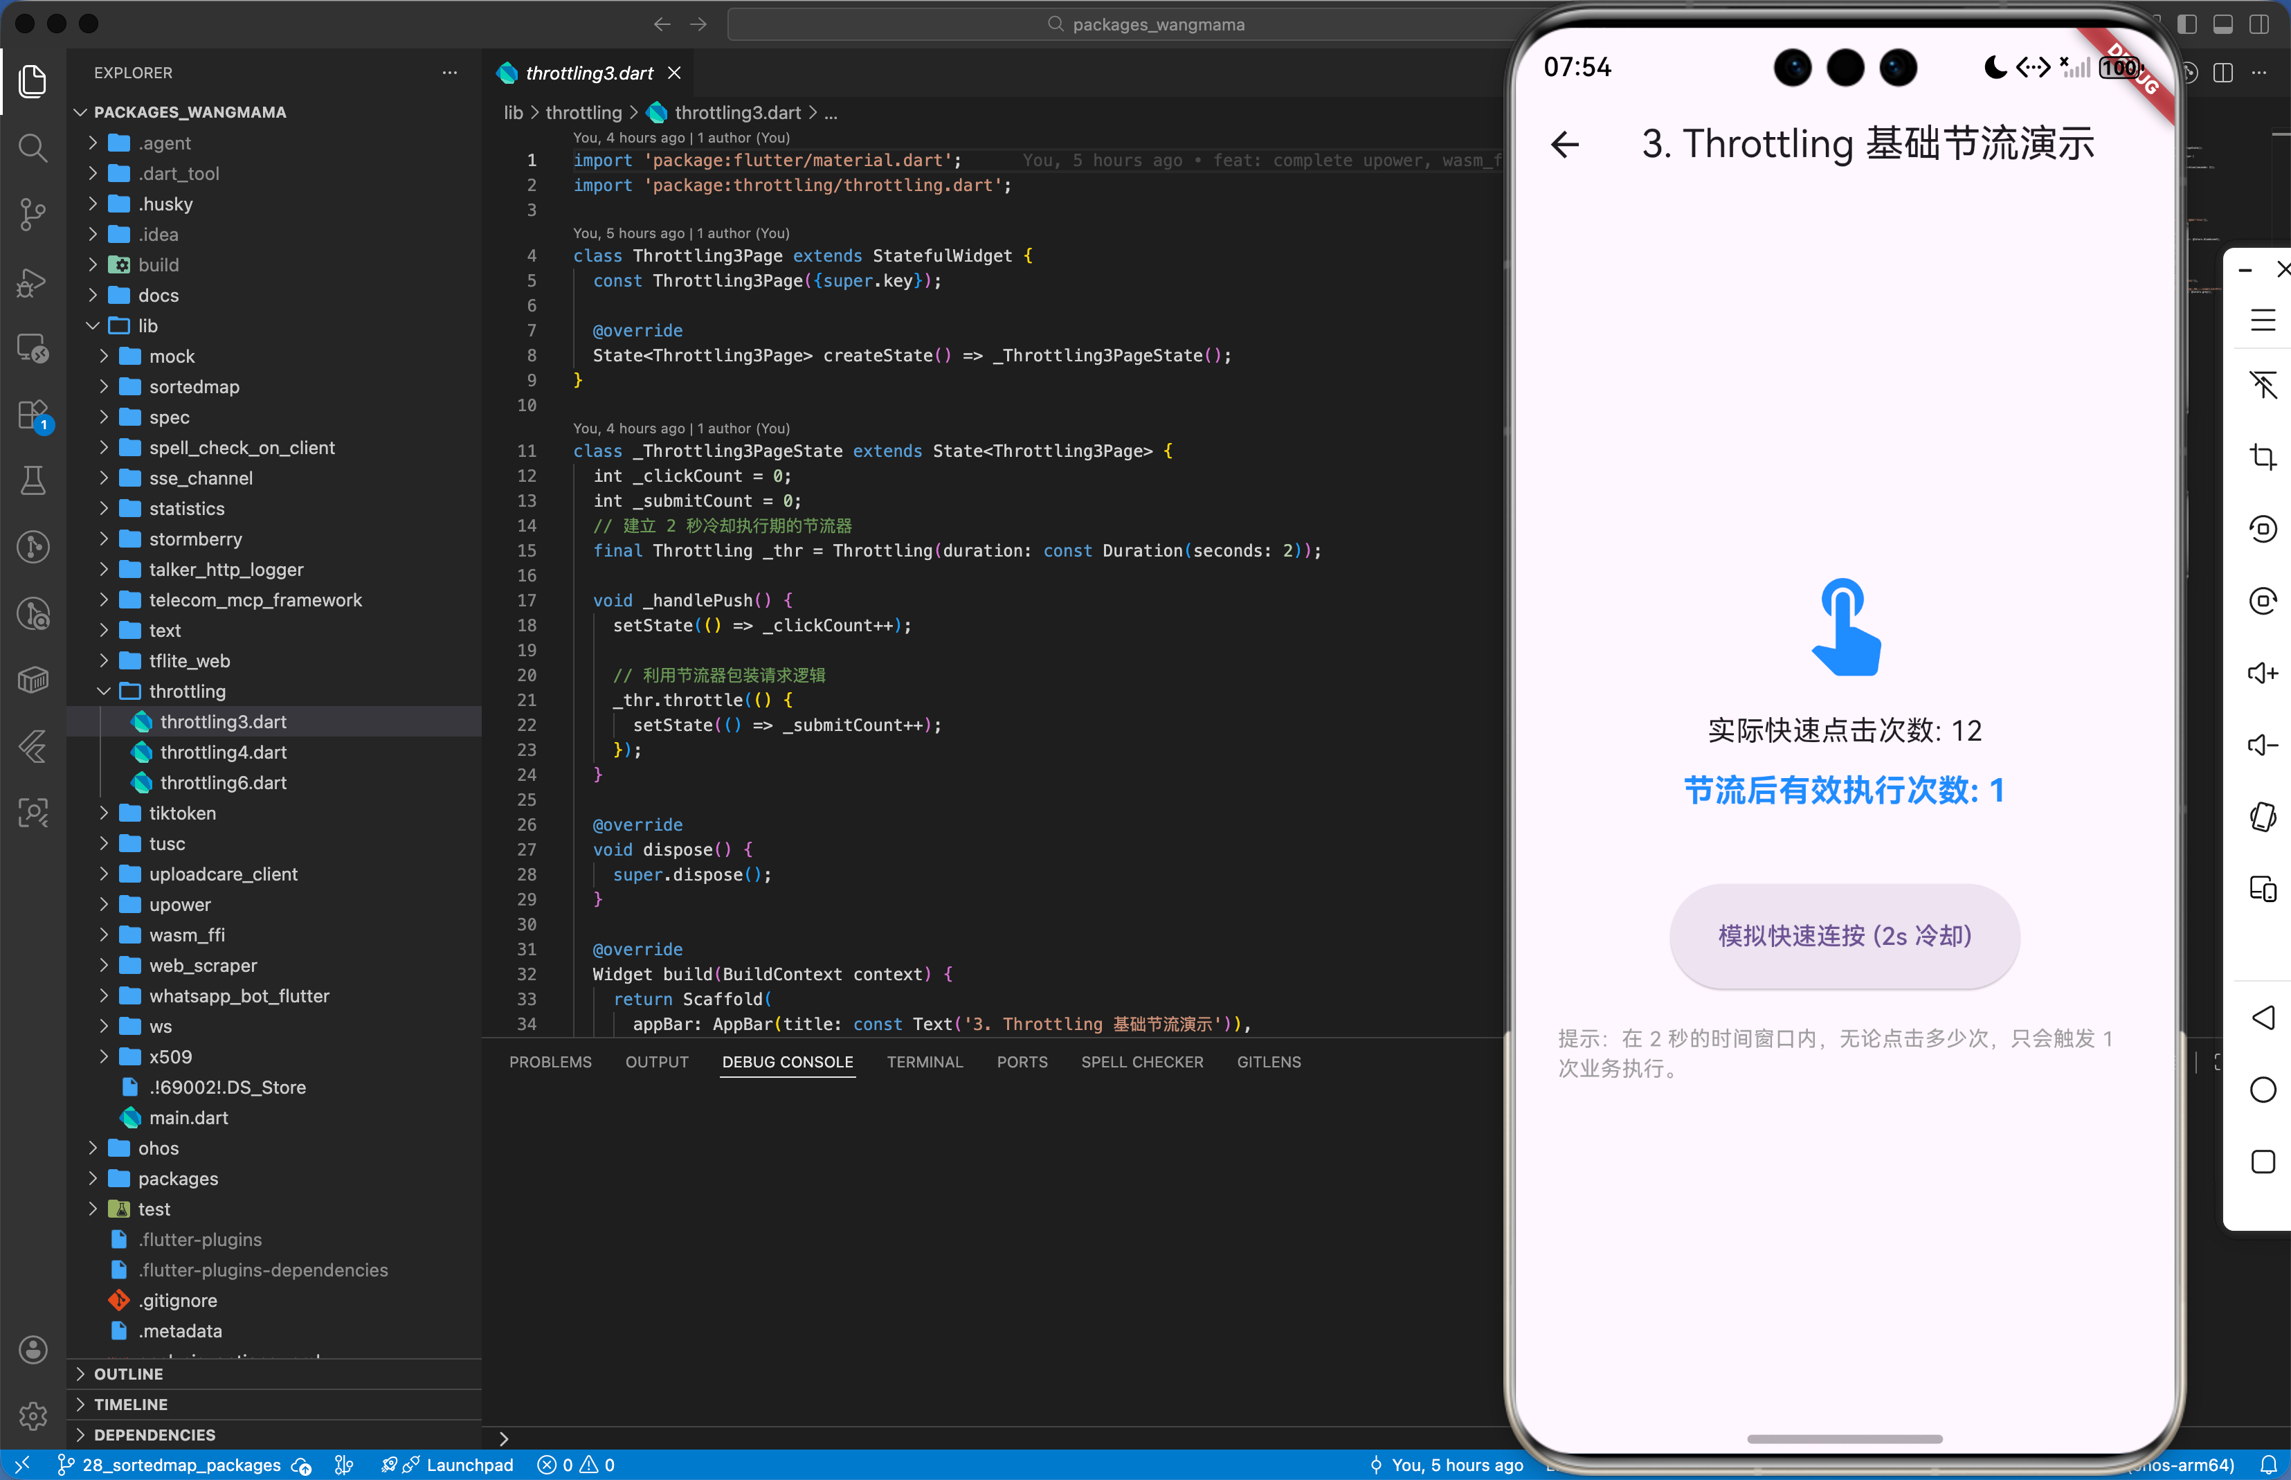Expand the OUTLINE section
2291x1480 pixels.
pos(128,1373)
